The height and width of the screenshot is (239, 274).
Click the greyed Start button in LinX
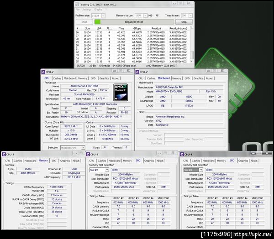pos(84,22)
